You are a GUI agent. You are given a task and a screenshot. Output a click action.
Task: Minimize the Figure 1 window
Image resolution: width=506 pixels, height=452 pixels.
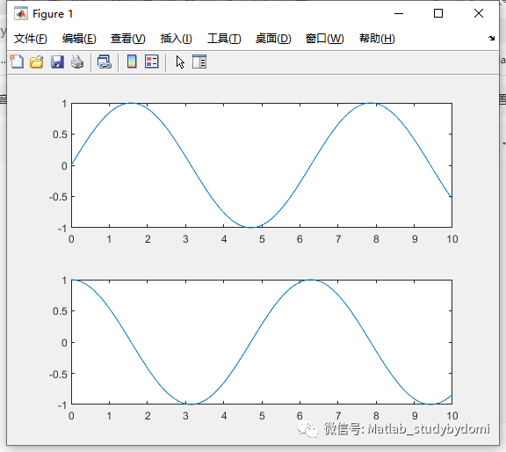click(399, 13)
